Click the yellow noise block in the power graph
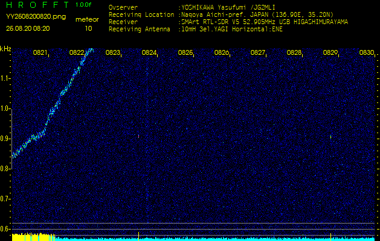The image size is (380, 241). pos(33,237)
